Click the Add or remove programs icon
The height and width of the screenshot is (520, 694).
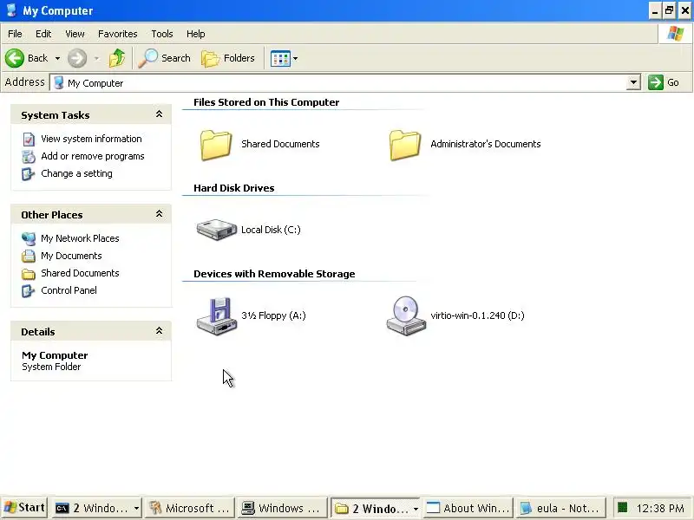pos(29,157)
